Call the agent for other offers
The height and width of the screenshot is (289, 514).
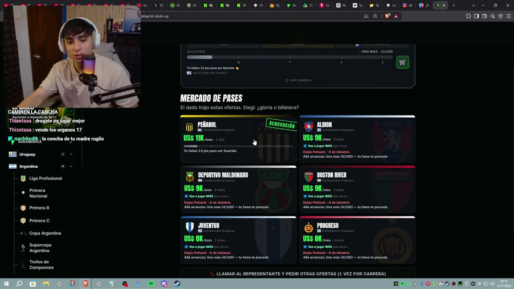298,274
